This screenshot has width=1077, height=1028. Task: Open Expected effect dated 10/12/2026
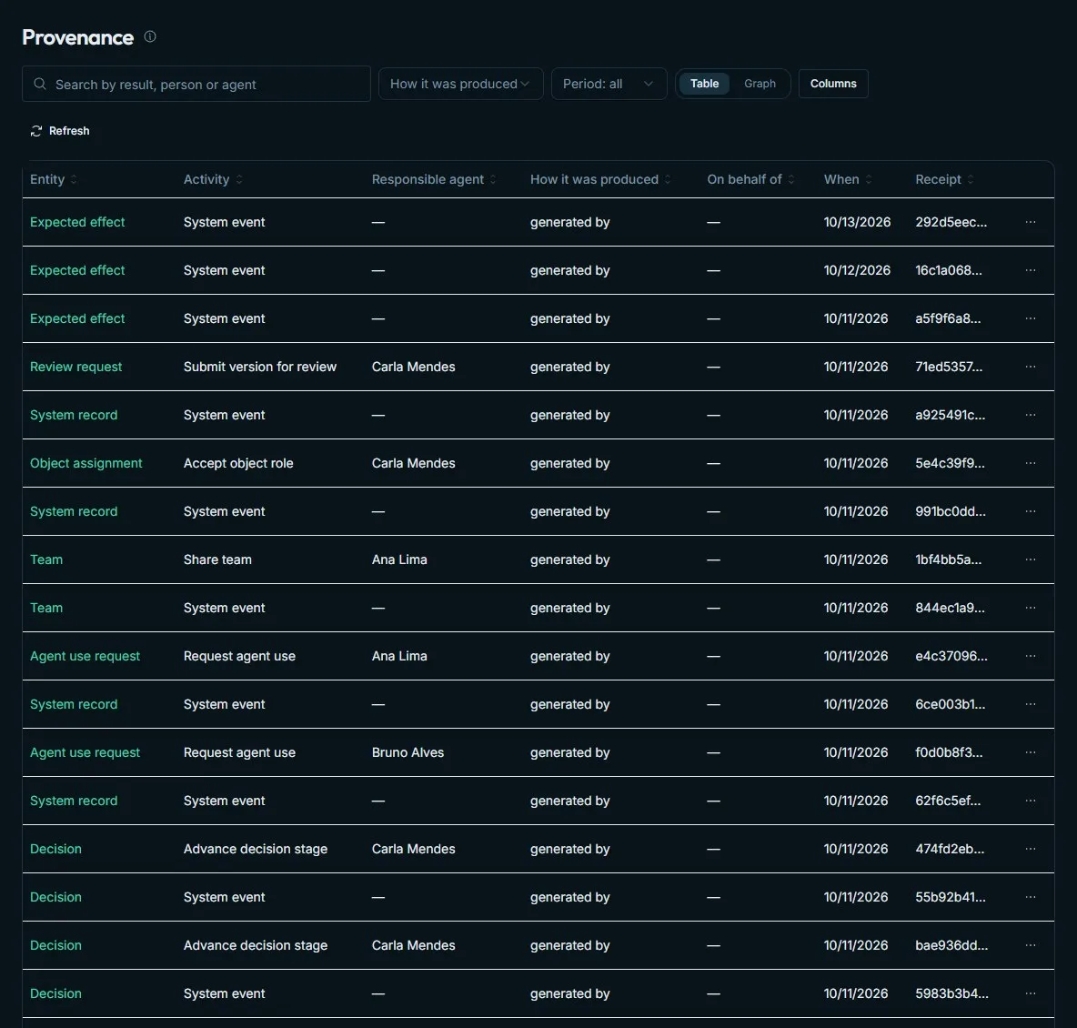77,270
